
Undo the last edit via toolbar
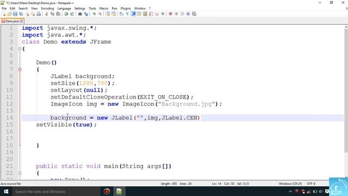pos(66,14)
